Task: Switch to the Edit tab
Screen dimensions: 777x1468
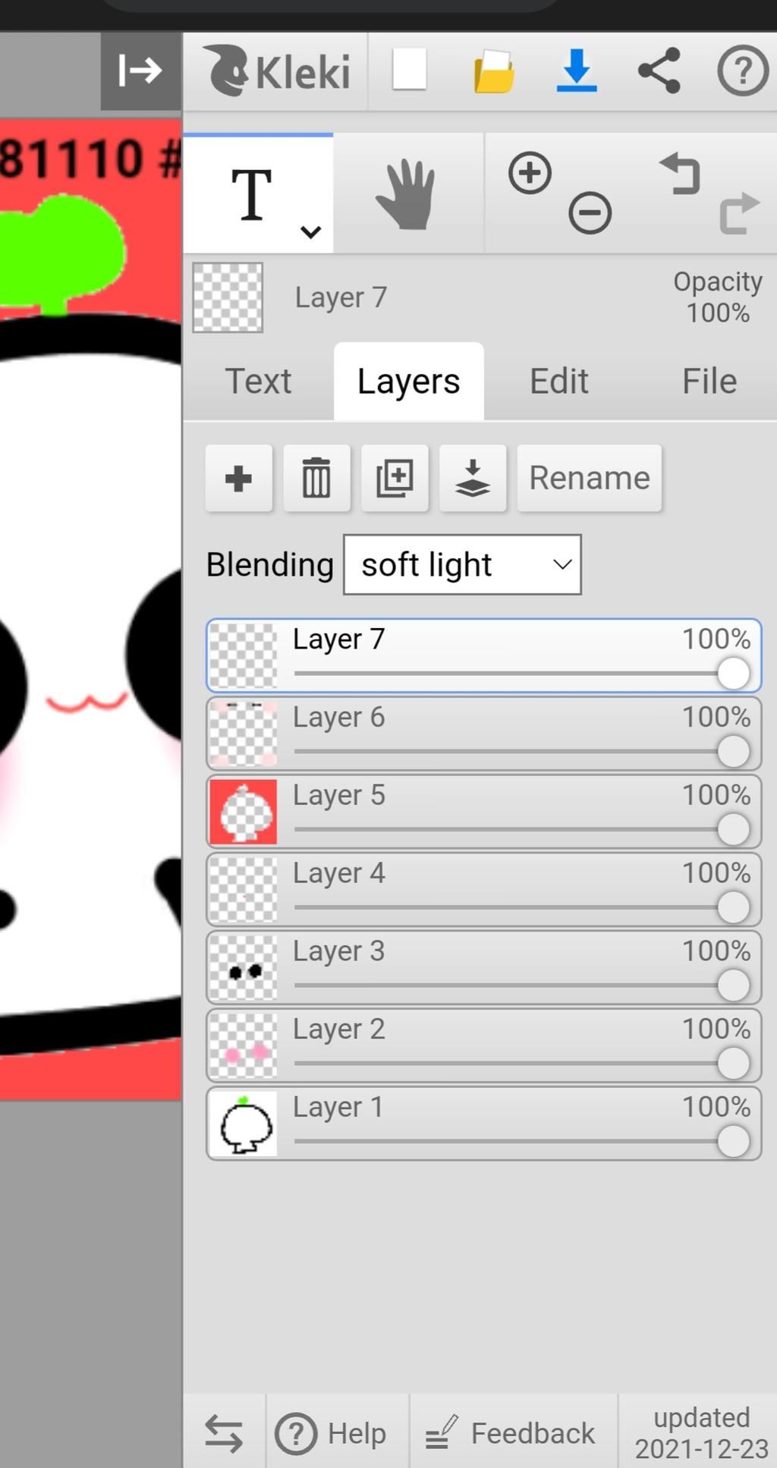Action: [558, 381]
